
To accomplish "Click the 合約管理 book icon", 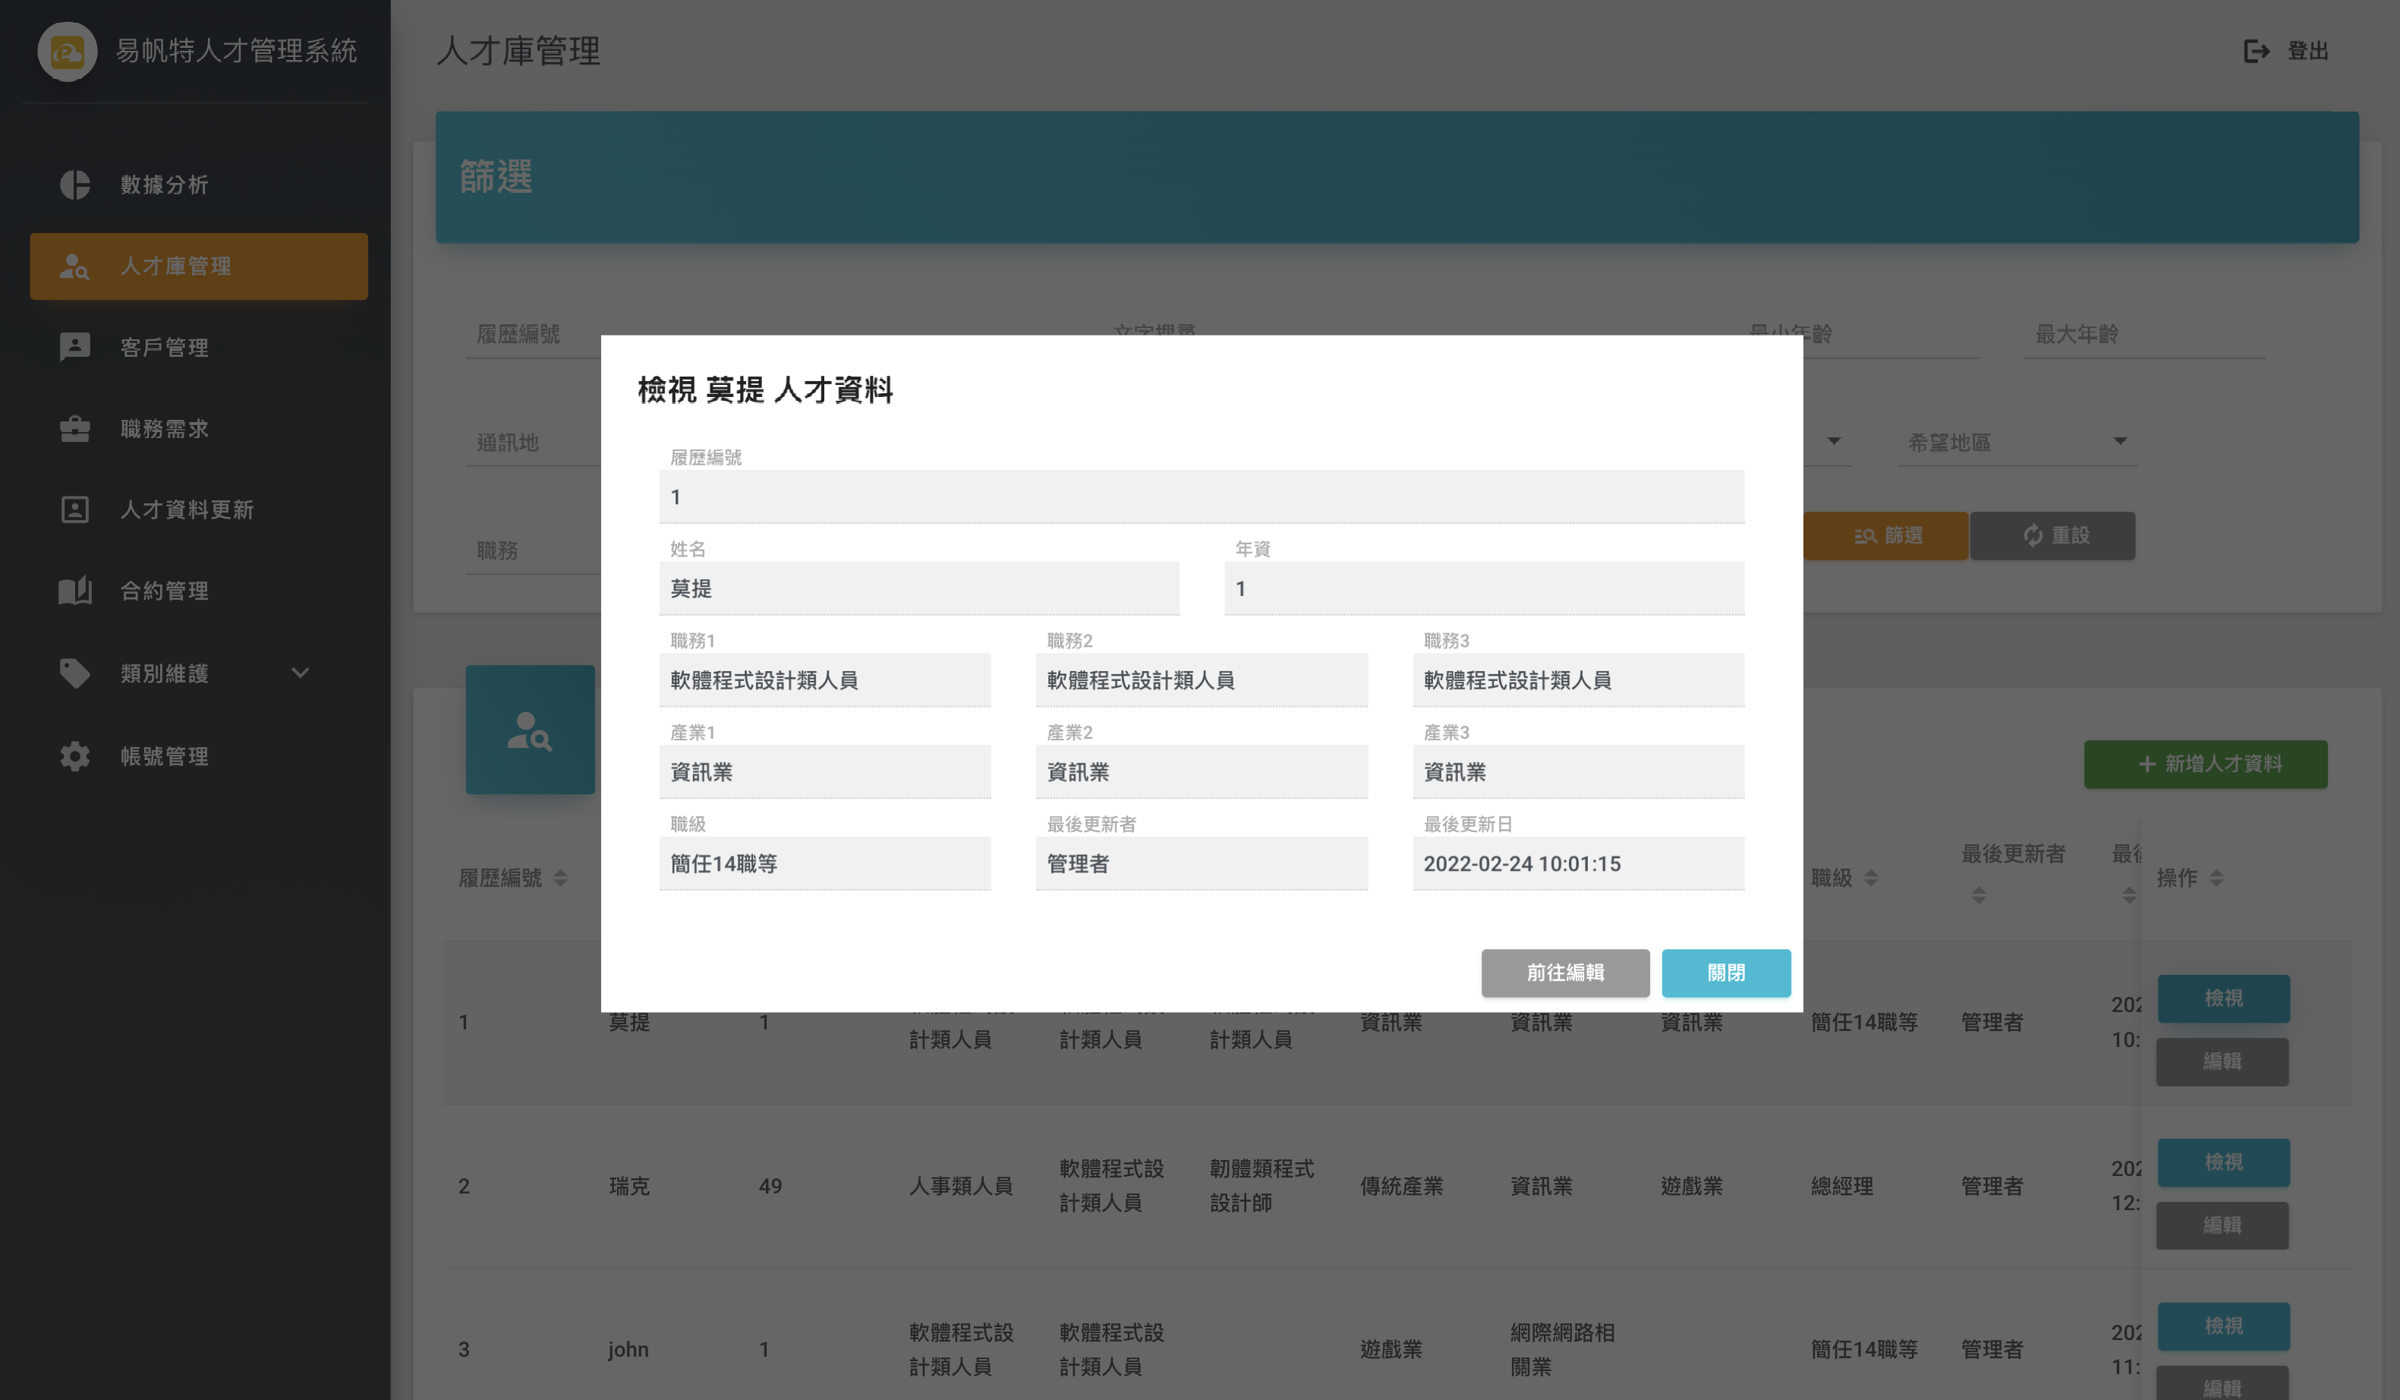I will click(x=74, y=591).
